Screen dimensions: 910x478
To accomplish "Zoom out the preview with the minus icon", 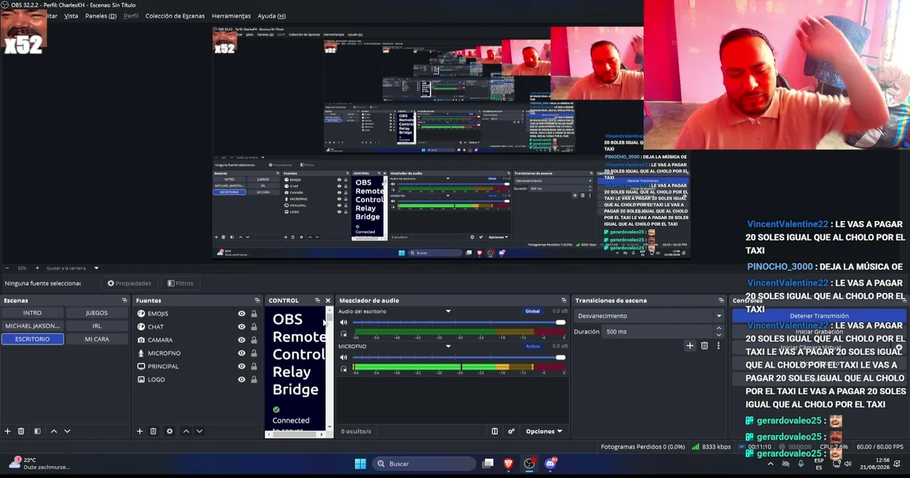I will tap(7, 268).
